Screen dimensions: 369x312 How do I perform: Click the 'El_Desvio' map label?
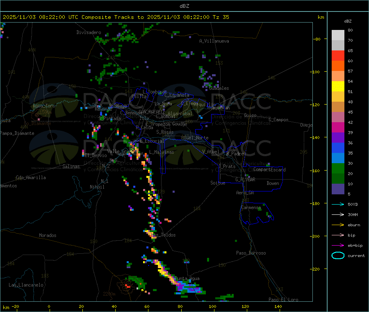[96, 155]
